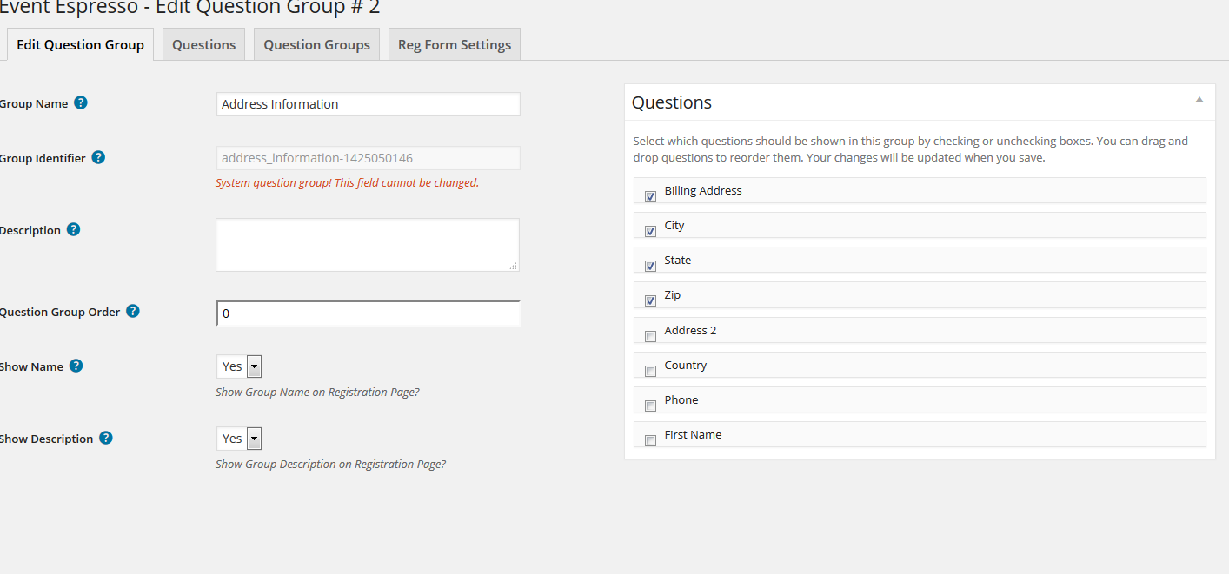Focus the Description text area
Image resolution: width=1229 pixels, height=574 pixels.
coord(367,245)
